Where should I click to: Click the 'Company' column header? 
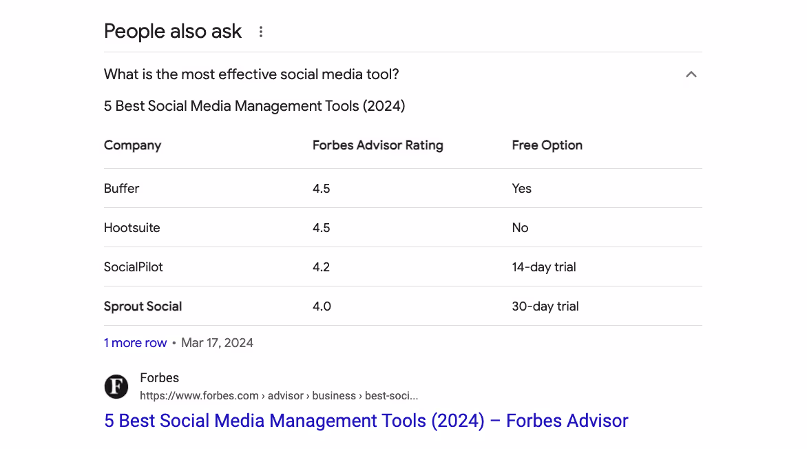132,146
